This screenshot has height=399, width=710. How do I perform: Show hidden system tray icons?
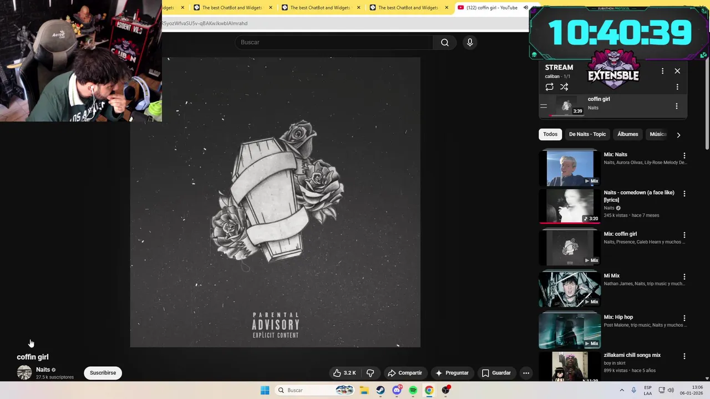pyautogui.click(x=621, y=390)
